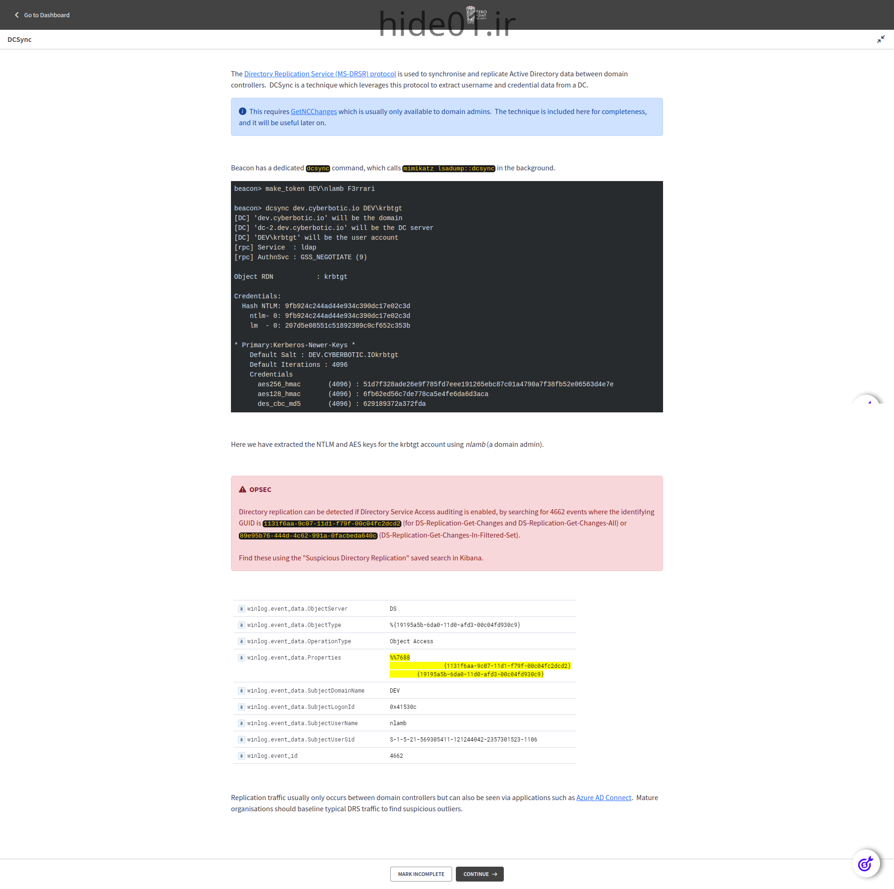Click the des_cbc_md5 key line
The height and width of the screenshot is (889, 894).
[x=342, y=404]
